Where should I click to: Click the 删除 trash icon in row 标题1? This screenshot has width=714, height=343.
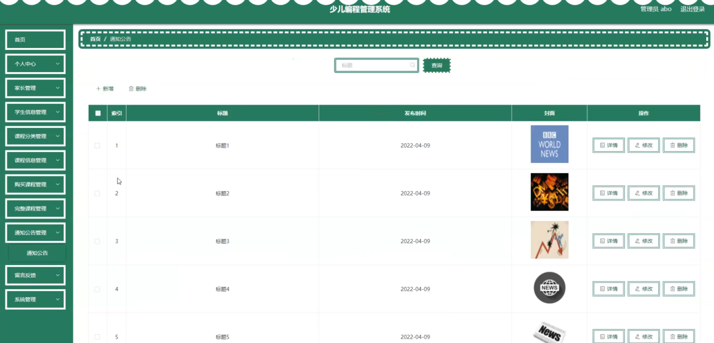673,145
